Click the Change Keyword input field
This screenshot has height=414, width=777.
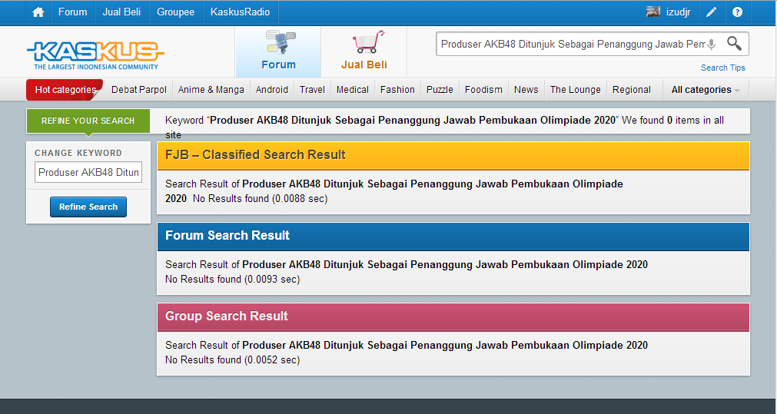coord(88,172)
